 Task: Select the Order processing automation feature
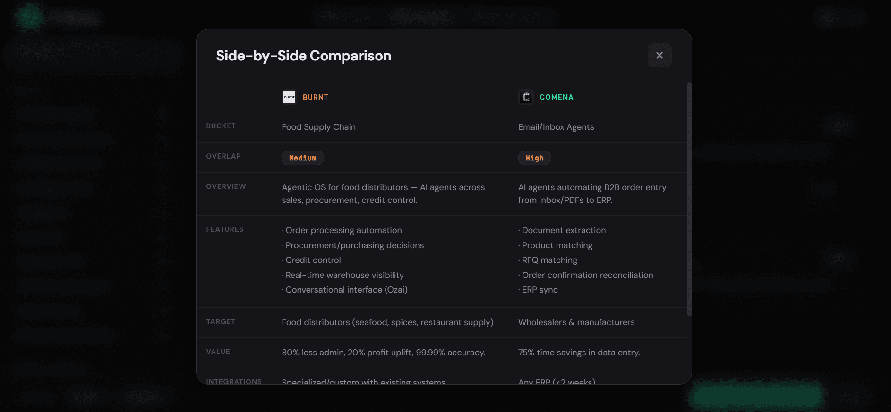[342, 230]
